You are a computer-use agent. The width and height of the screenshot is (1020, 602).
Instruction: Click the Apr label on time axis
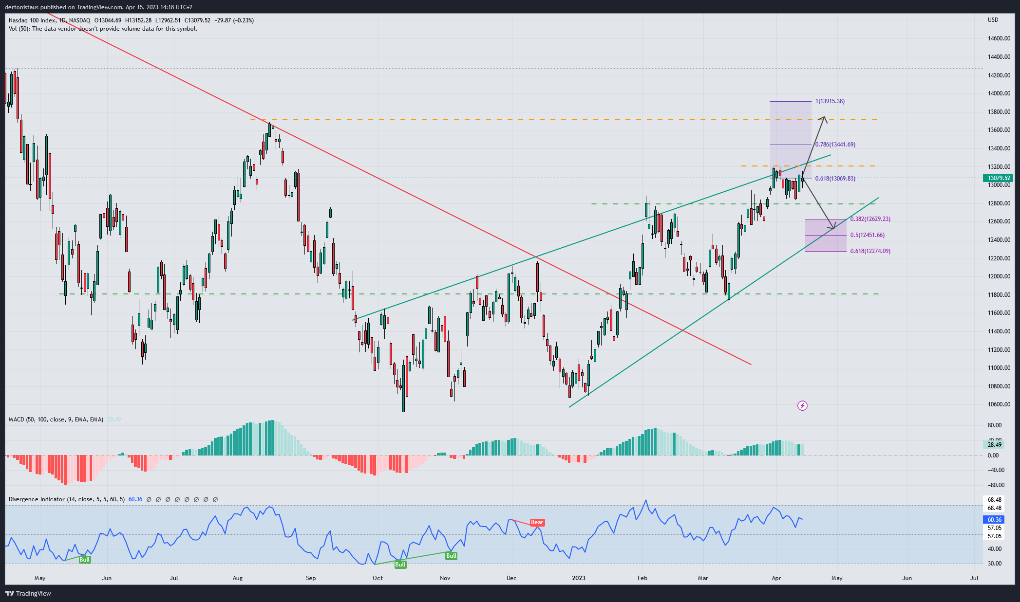click(776, 578)
